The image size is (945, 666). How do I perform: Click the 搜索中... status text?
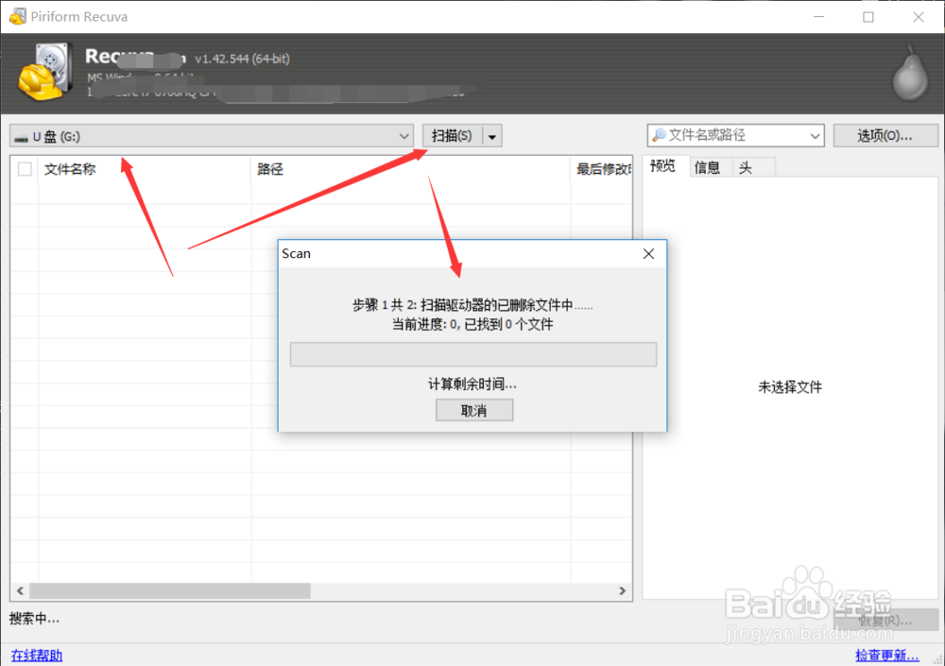(34, 619)
